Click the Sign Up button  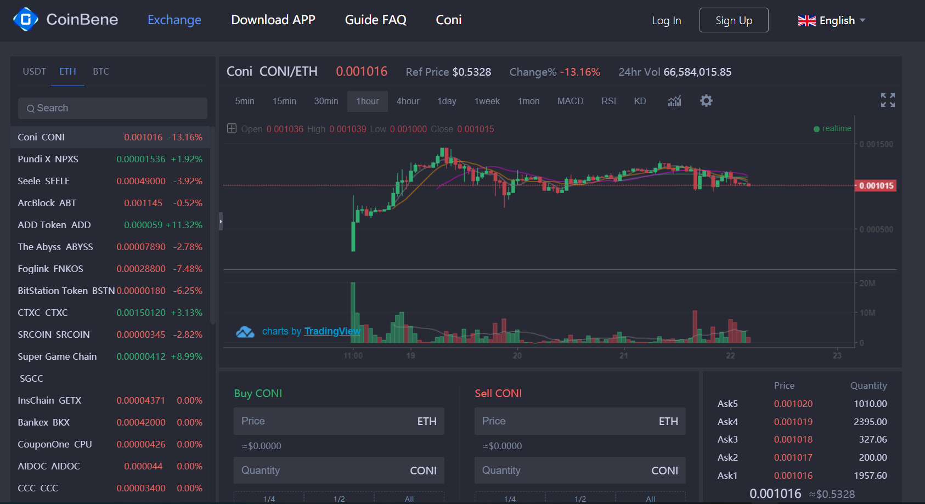coord(734,20)
